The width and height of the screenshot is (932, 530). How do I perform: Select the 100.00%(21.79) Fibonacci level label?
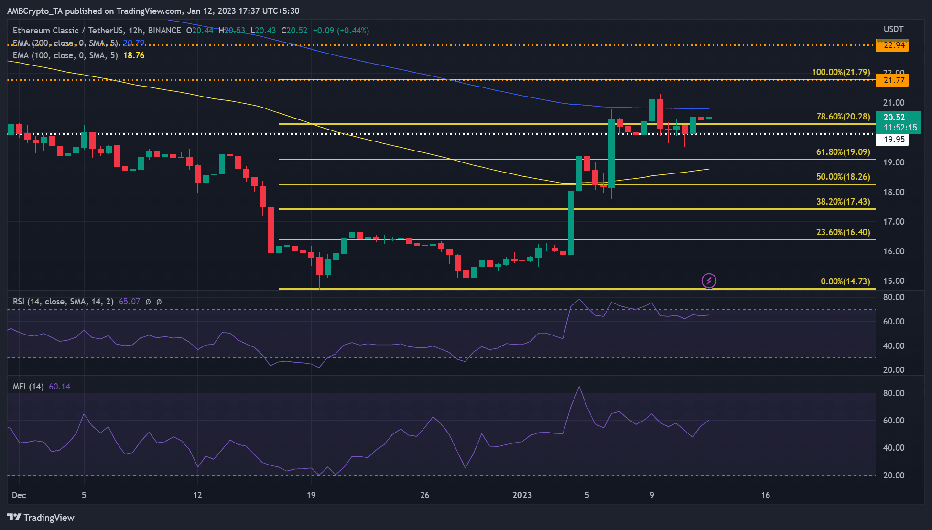coord(841,72)
